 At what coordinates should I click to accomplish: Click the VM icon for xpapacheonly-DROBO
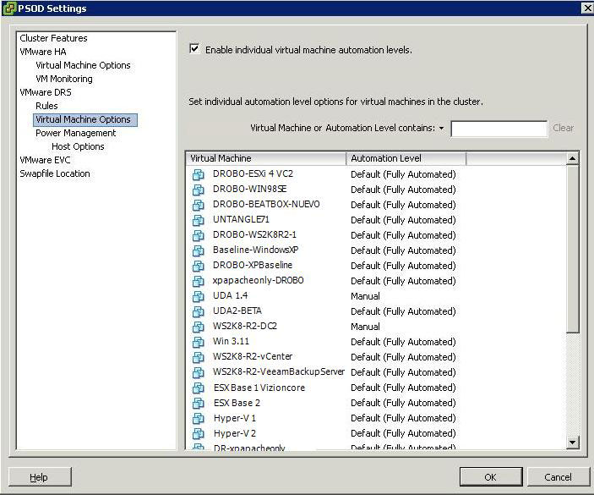coord(198,281)
